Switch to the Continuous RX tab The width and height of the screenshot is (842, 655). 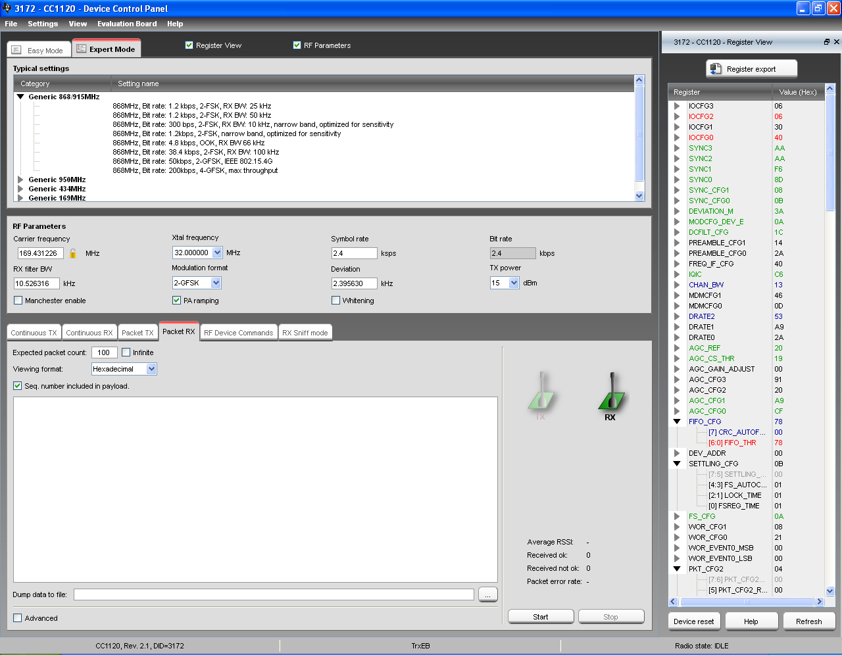(89, 333)
